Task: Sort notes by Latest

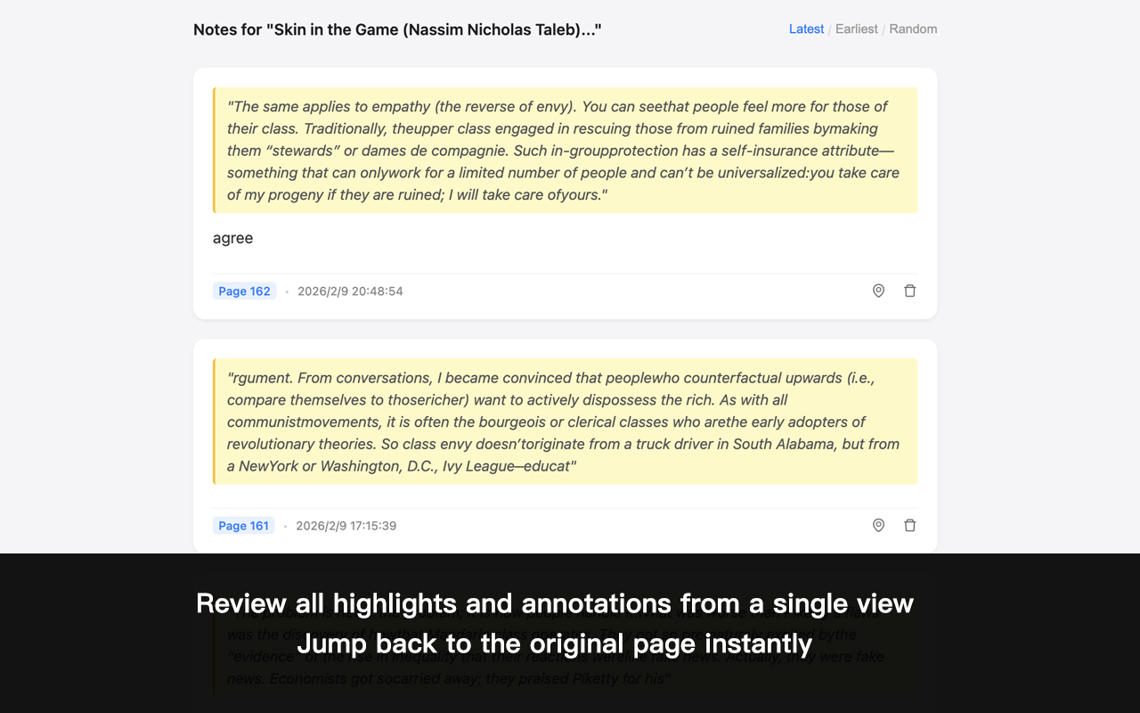Action: pos(806,29)
